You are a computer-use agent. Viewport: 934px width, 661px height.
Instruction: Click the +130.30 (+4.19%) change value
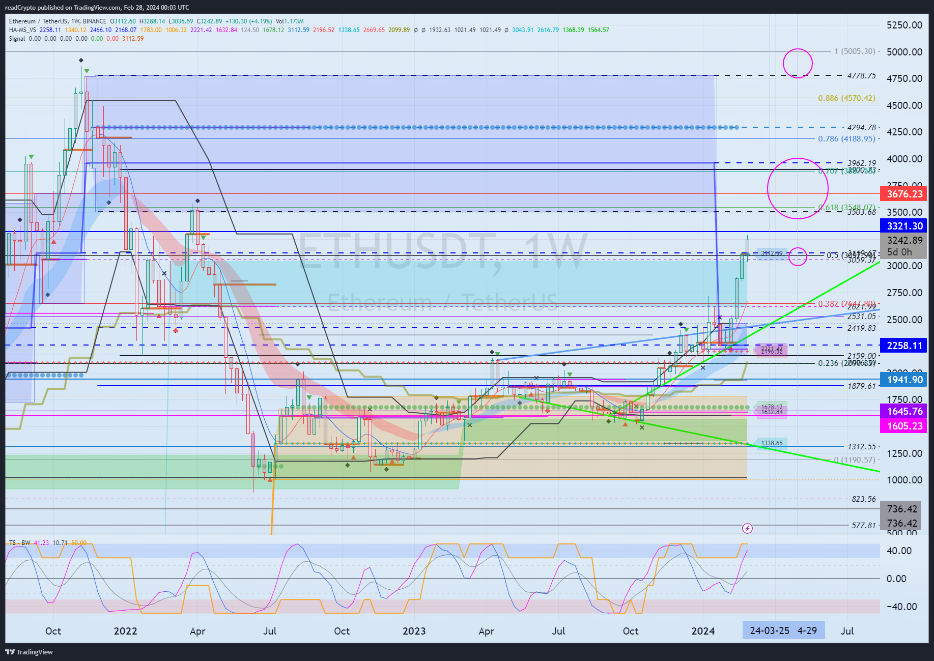click(x=249, y=21)
